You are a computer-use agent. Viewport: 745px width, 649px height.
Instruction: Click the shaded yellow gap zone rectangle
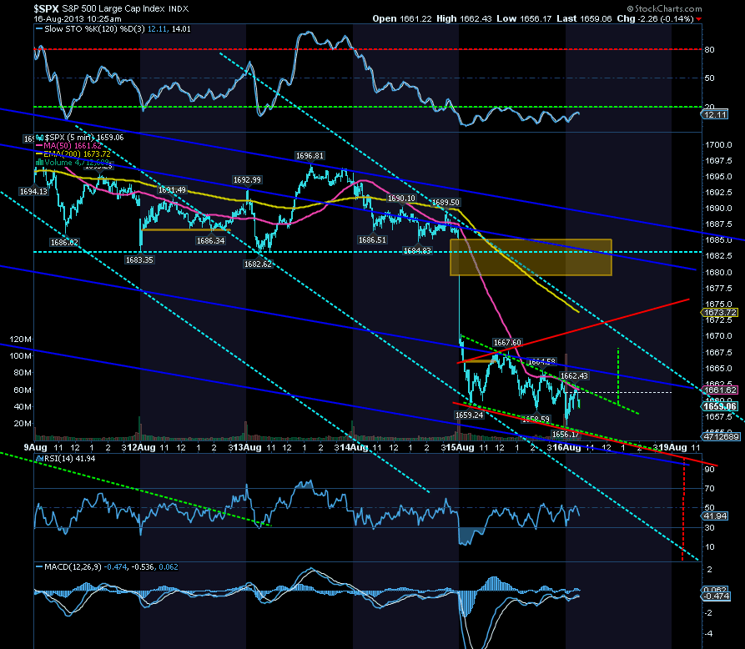pyautogui.click(x=531, y=257)
